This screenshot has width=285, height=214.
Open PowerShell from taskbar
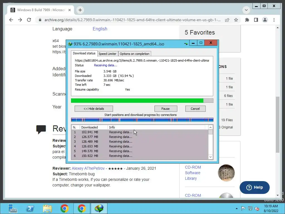(x=30, y=208)
